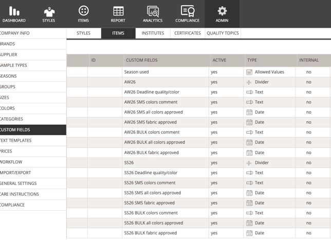Switch to the Quality Topics tab
The image size is (331, 240).
[x=223, y=33]
